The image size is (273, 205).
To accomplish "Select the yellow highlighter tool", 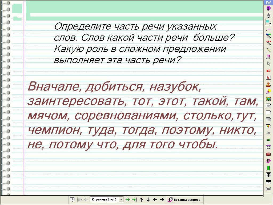I will tap(268, 50).
